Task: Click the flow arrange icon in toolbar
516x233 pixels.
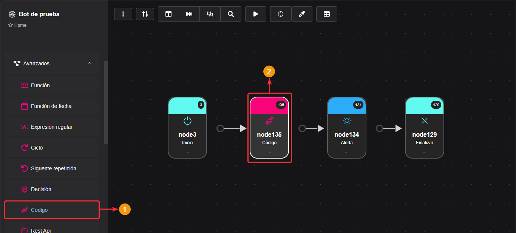Action: click(x=210, y=14)
